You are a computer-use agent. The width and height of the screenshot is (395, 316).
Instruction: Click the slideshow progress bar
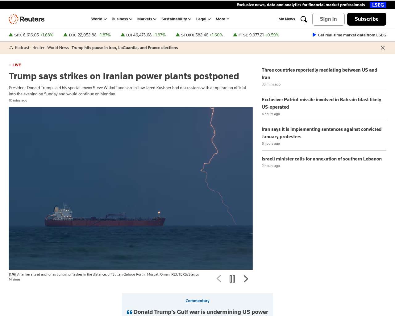131,270
